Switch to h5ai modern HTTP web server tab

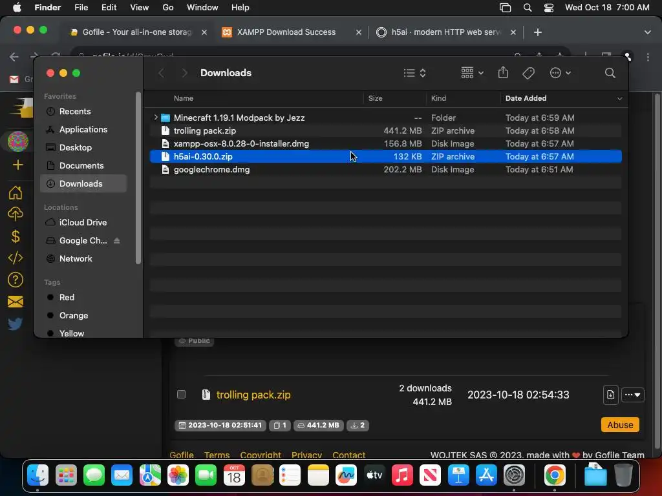445,32
